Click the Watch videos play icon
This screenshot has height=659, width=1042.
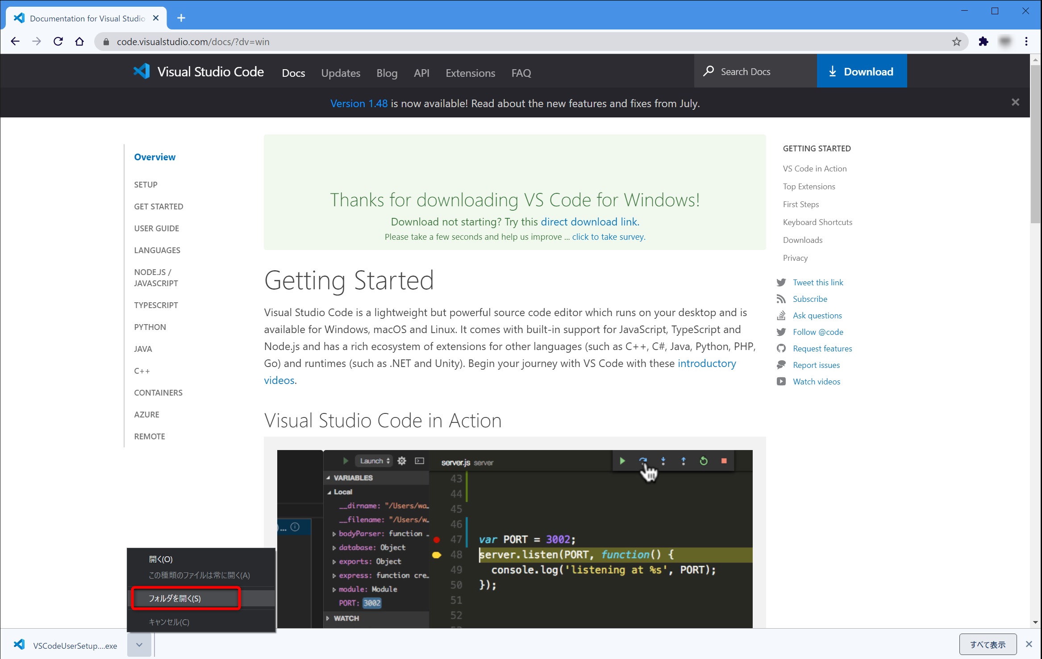[781, 381]
